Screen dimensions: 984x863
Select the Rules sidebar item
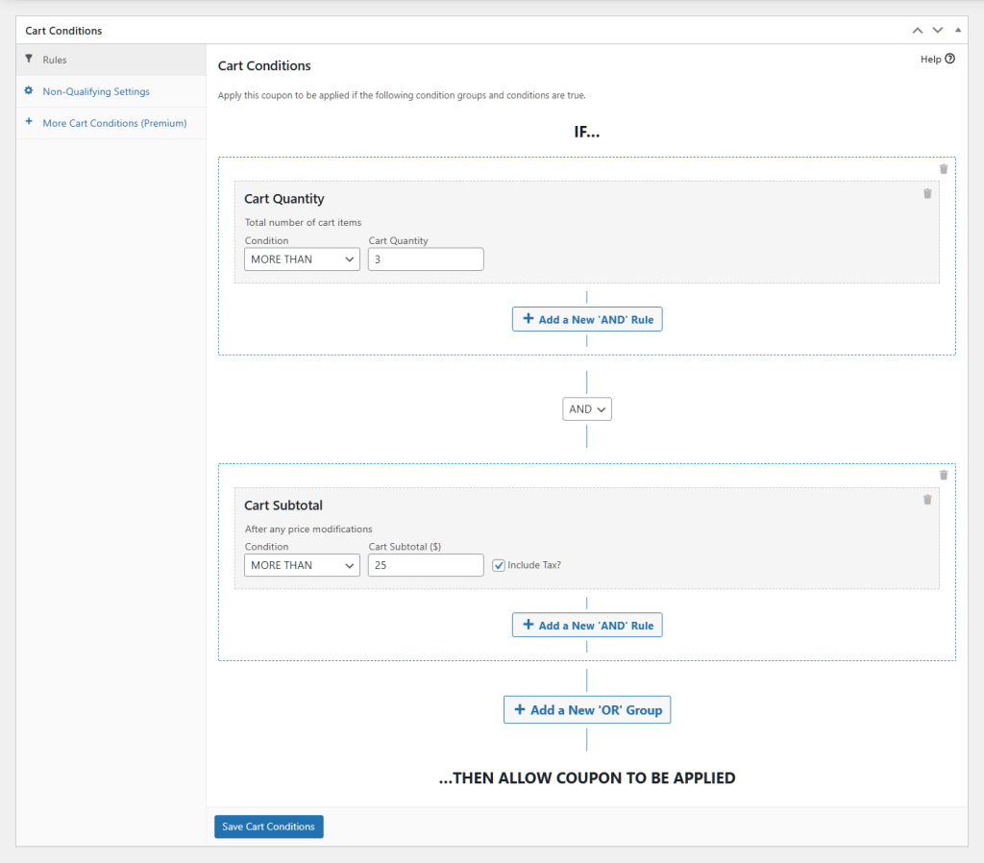coord(53,59)
